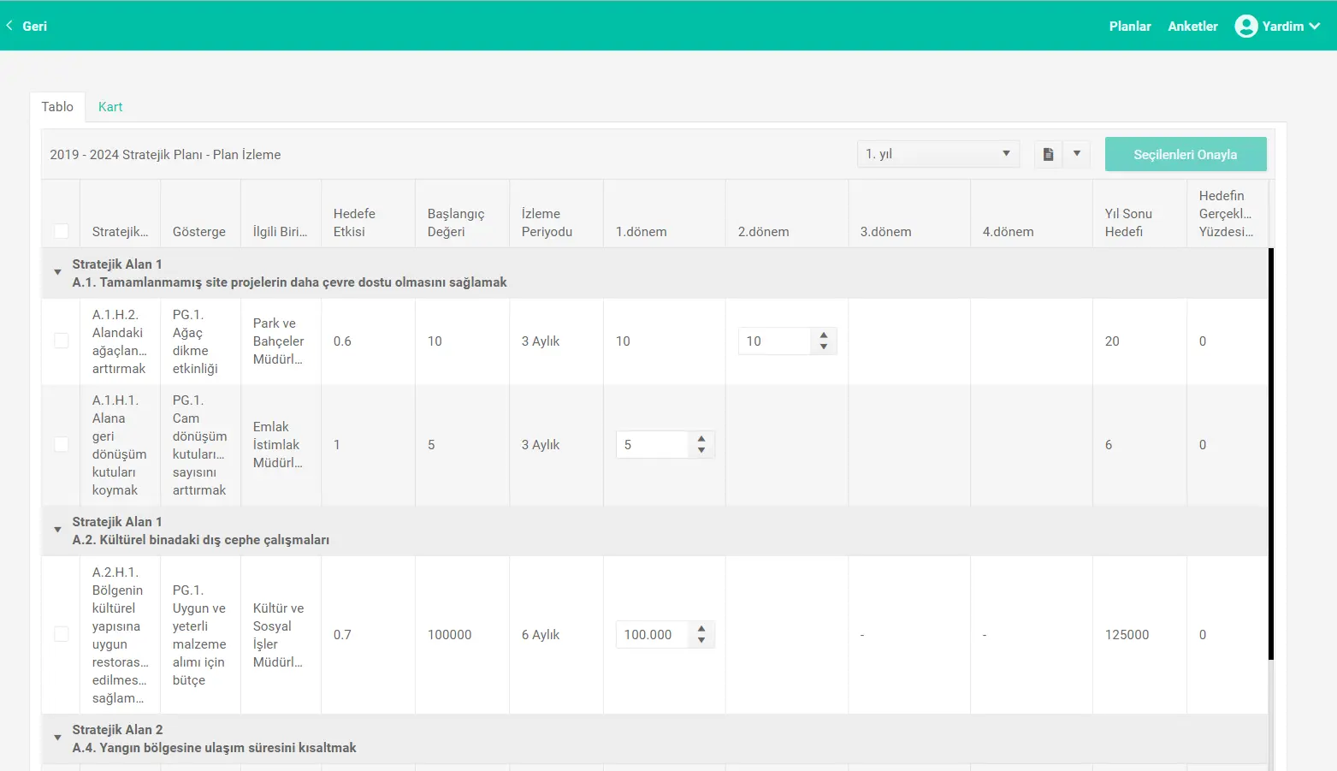Collapse the A.1. Tamamlanmamış site projeleri group
1337x771 pixels.
point(57,273)
